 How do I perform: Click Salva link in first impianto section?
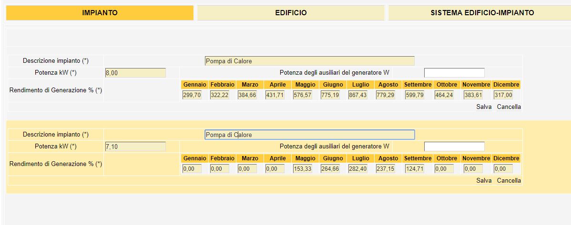coord(484,107)
